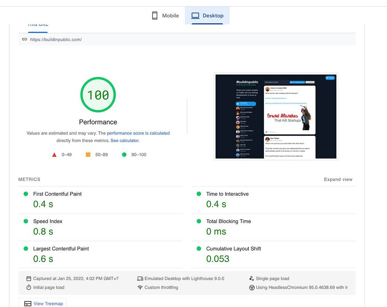Click the icon beside Single page load
This screenshot has width=387, height=307.
[252, 278]
